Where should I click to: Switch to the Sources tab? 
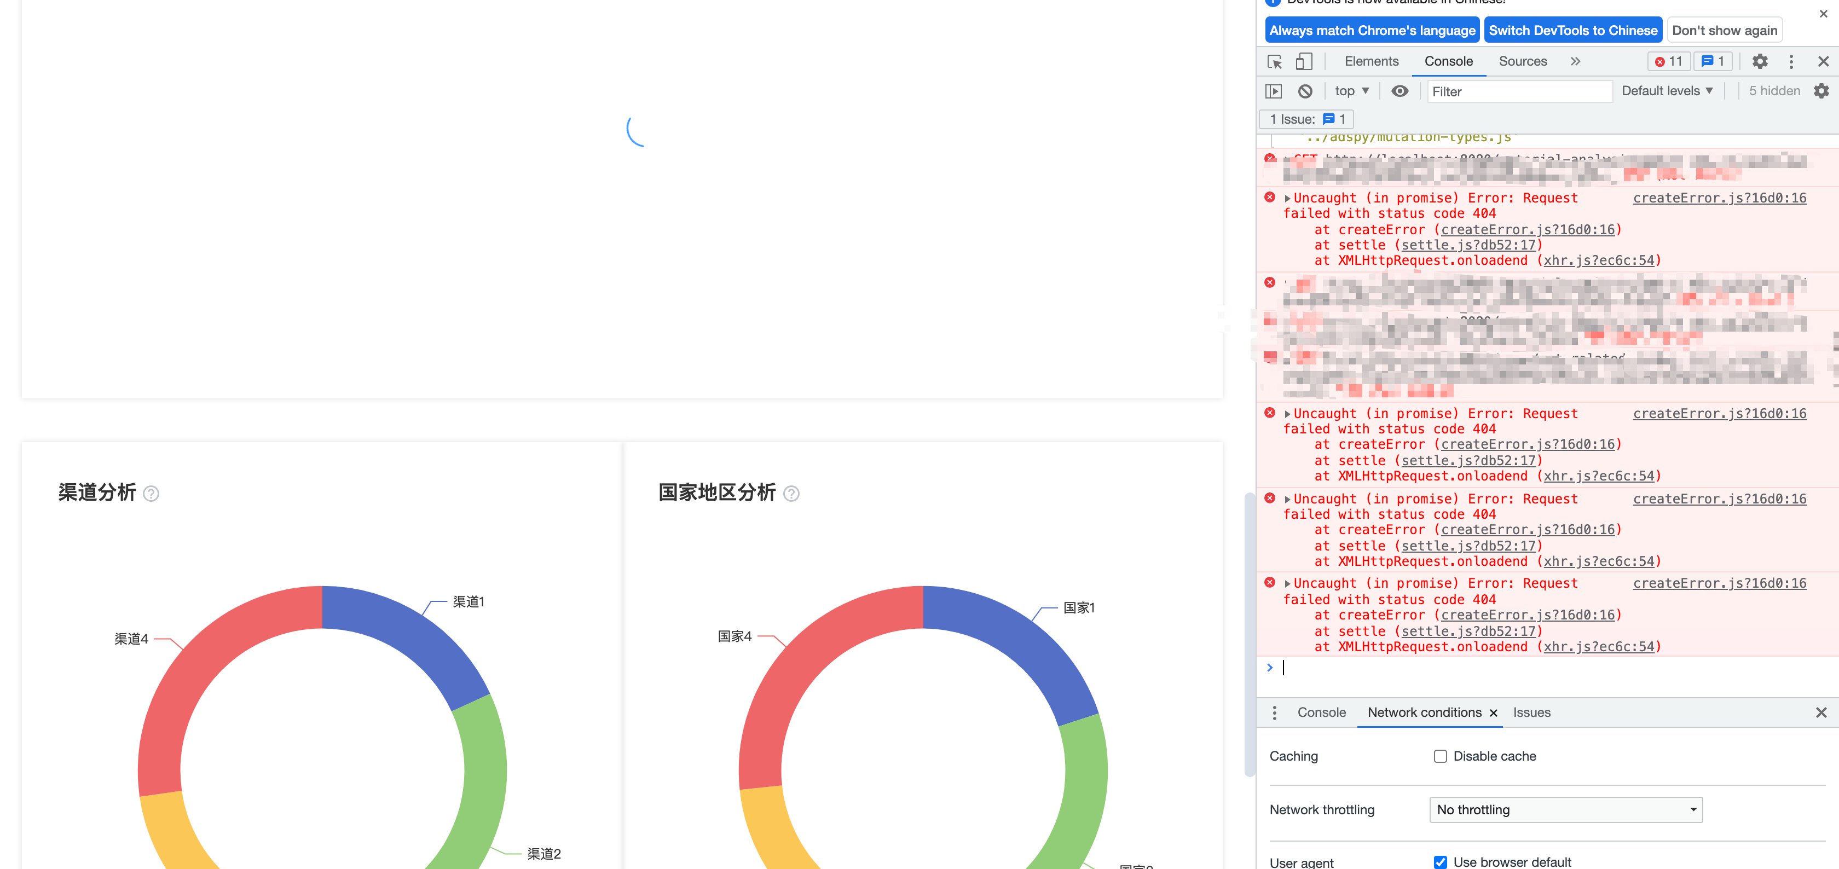tap(1522, 61)
